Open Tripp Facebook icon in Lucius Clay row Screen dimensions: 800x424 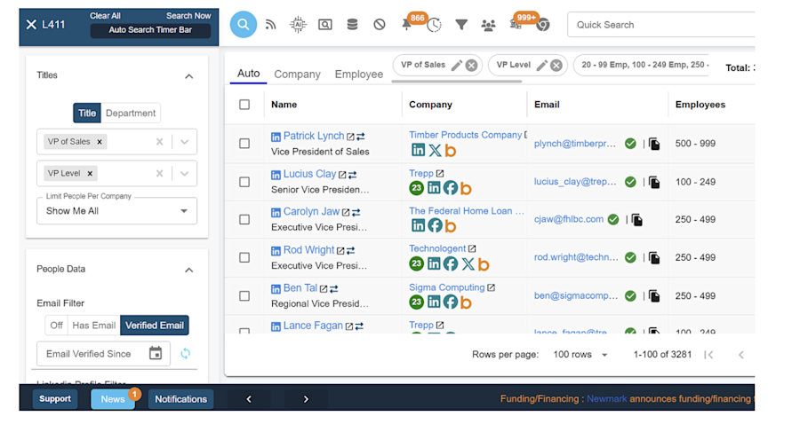(x=450, y=188)
